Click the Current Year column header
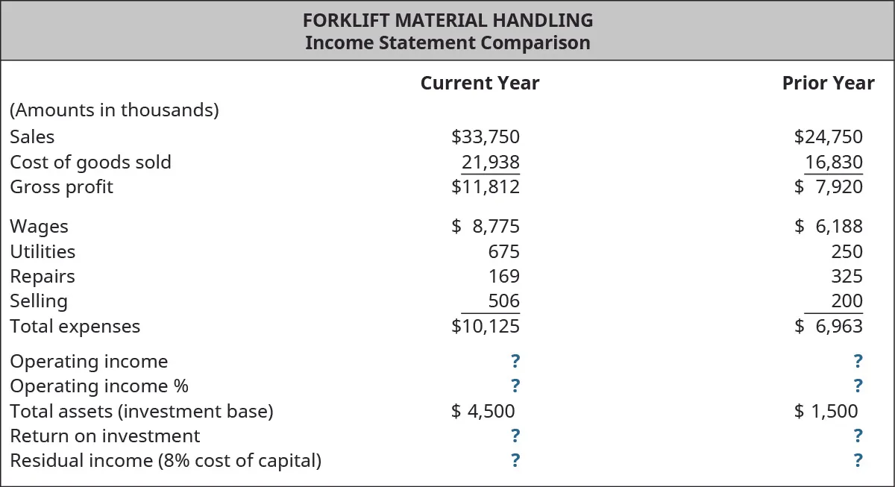The height and width of the screenshot is (487, 895). 480,83
